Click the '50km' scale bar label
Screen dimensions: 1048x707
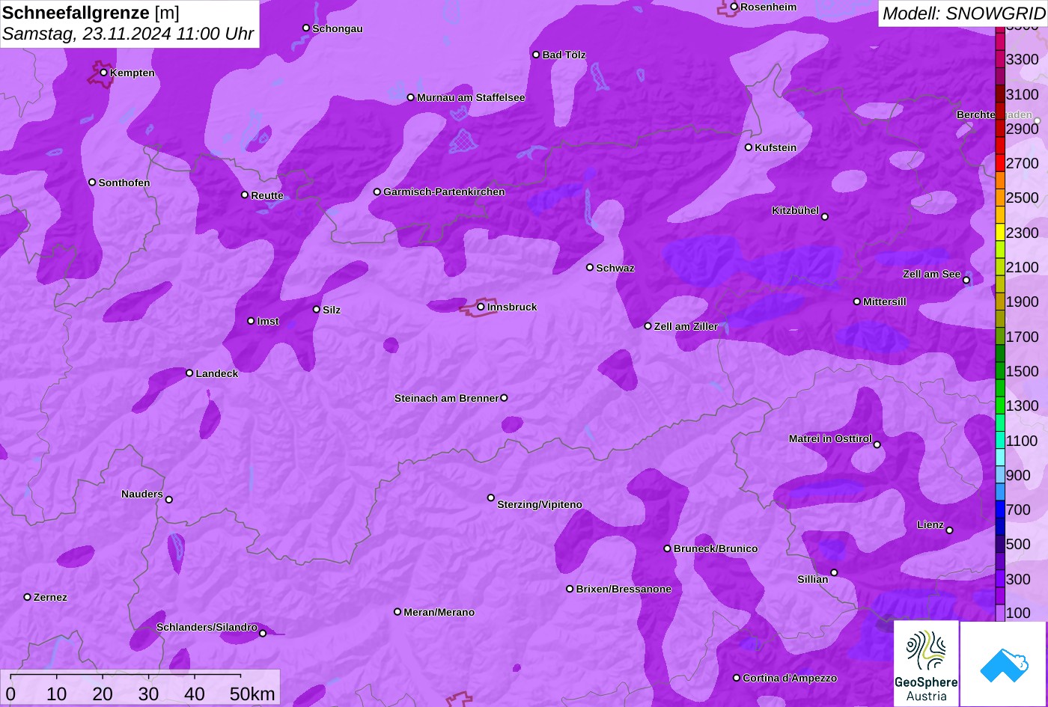[252, 694]
